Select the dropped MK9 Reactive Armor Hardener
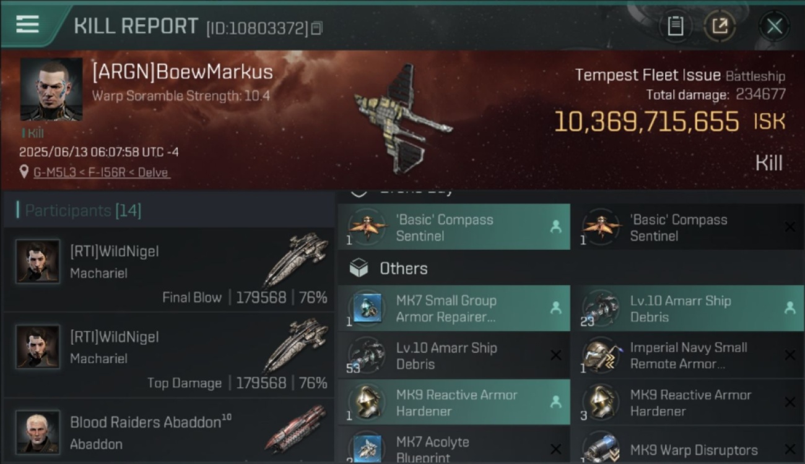This screenshot has width=805, height=464. pyautogui.click(x=454, y=403)
